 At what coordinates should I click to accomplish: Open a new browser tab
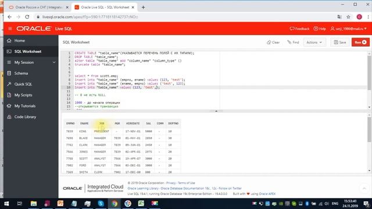point(143,8)
